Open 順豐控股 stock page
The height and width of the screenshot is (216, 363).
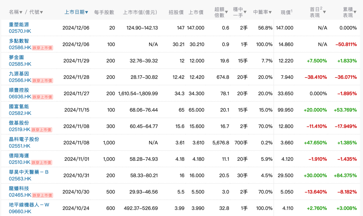tap(19, 90)
